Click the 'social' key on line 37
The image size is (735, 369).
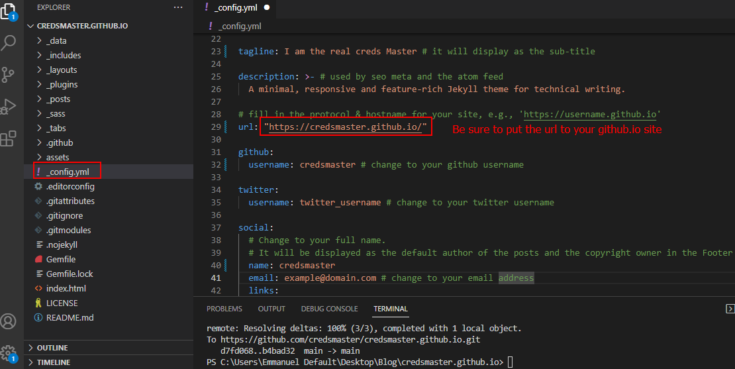(x=253, y=227)
